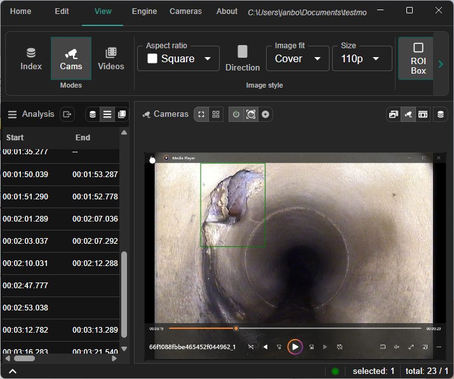Click the database icon in Cameras toolbar
Viewport: 454px width, 379px height.
(x=440, y=114)
